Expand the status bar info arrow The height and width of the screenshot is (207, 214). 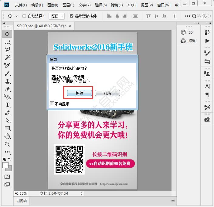coord(81,193)
